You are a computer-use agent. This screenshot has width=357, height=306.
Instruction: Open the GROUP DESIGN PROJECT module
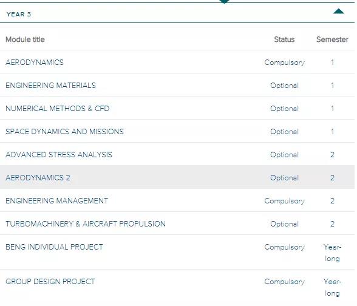(x=50, y=282)
